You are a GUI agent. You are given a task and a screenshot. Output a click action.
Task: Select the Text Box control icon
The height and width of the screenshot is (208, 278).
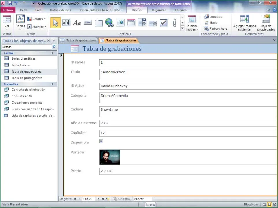pos(66,22)
